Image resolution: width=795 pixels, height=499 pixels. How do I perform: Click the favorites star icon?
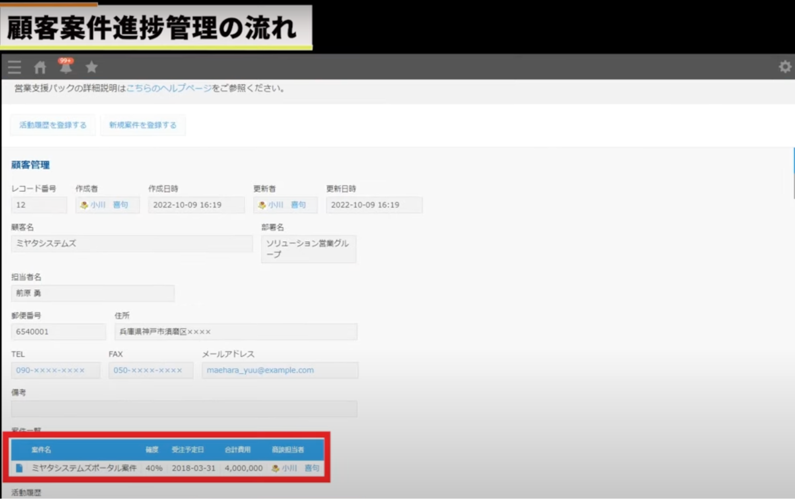click(x=91, y=67)
